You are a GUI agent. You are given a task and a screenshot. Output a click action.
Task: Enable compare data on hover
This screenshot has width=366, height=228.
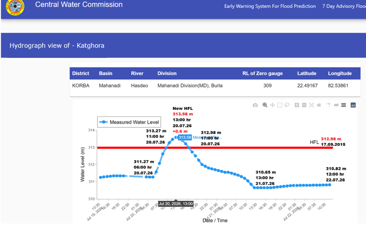point(343,105)
